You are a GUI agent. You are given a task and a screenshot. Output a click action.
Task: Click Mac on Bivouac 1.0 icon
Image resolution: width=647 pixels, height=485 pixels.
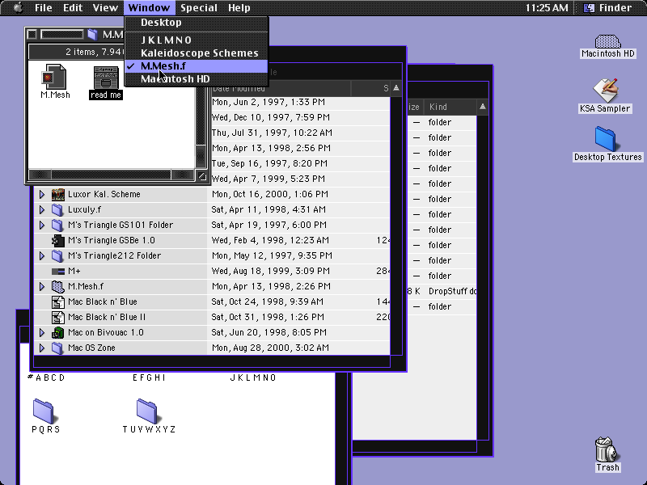(x=57, y=332)
